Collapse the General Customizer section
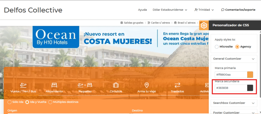This screenshot has width=261, height=114. click(253, 59)
